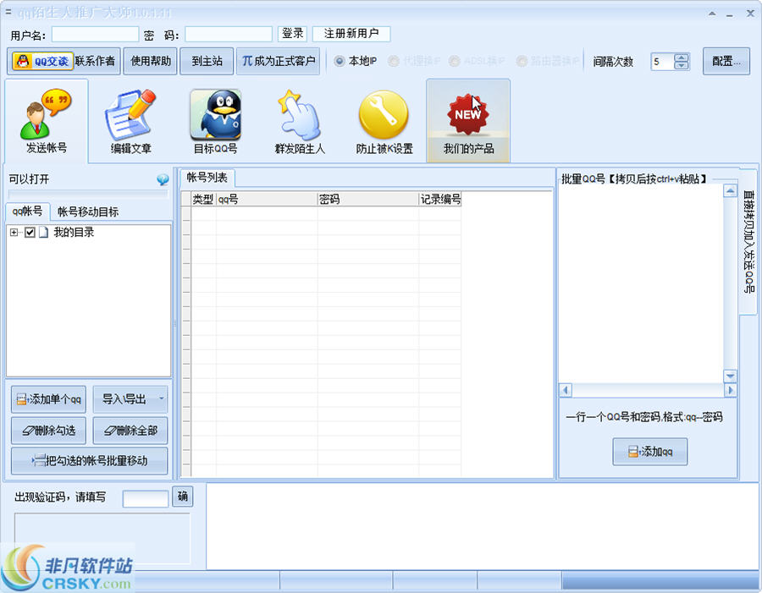
Task: Click the title bar up-arrow icon
Action: [x=712, y=14]
